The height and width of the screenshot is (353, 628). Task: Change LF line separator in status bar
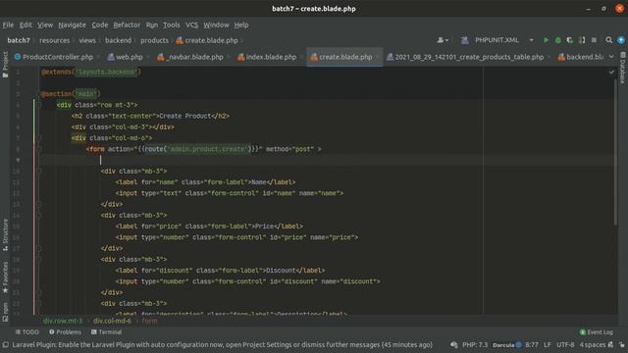point(548,344)
